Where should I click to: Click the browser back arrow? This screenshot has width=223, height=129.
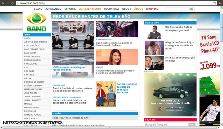[3, 3]
